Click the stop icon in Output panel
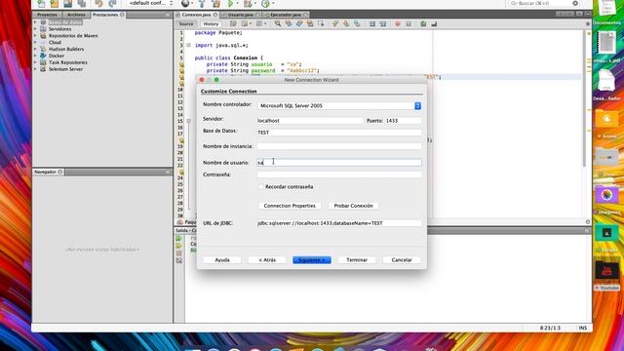 [179, 253]
